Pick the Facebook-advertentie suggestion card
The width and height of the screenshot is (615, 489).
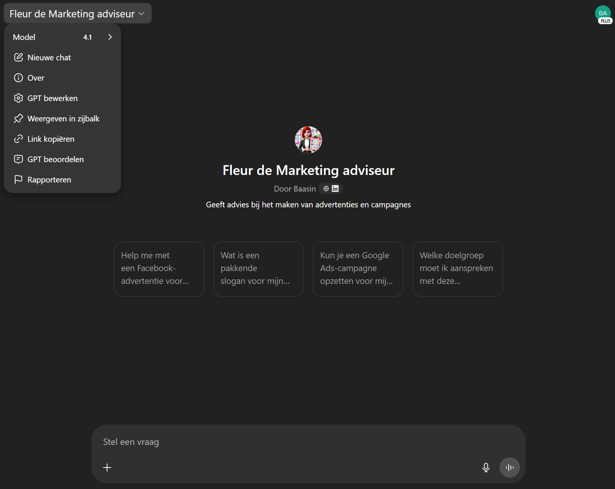point(159,269)
